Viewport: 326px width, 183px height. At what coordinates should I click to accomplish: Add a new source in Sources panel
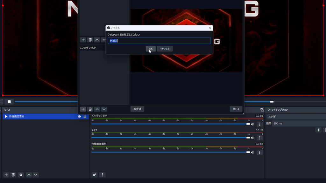click(x=6, y=175)
